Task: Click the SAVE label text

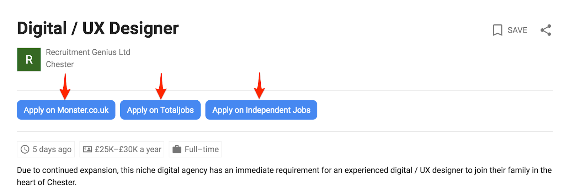Action: [x=517, y=30]
